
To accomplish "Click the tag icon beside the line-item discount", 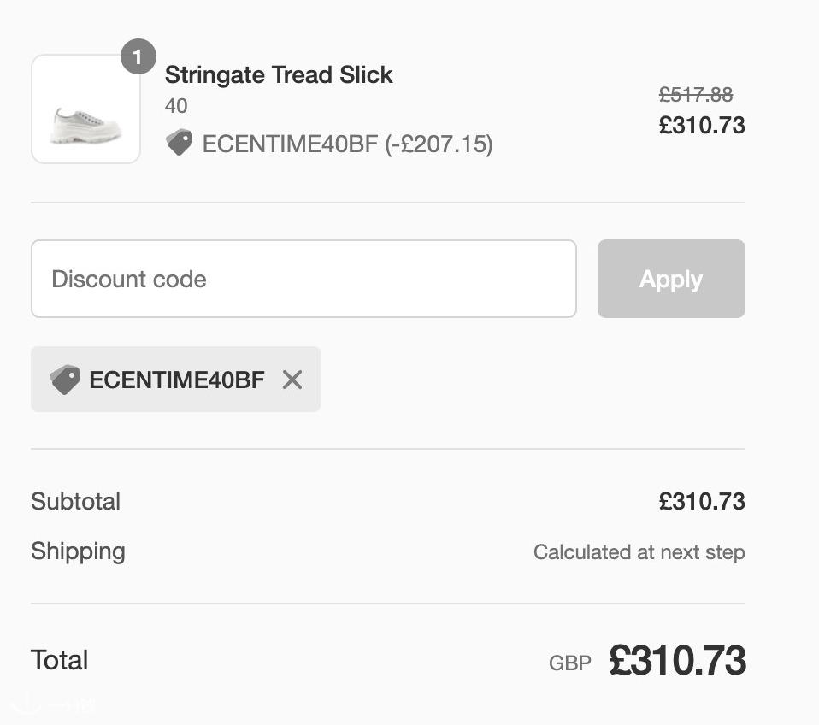I will (x=180, y=143).
